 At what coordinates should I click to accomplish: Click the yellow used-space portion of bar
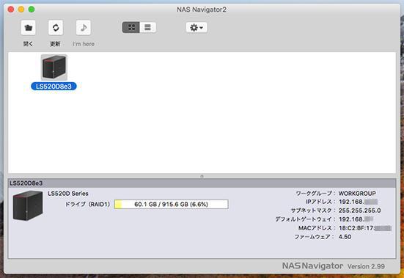(118, 205)
